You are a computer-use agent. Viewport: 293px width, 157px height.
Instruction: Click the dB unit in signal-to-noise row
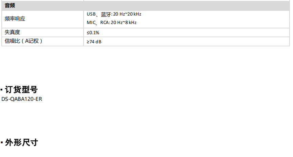pos(99,42)
